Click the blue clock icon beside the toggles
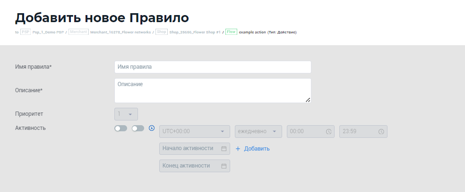 coord(152,128)
